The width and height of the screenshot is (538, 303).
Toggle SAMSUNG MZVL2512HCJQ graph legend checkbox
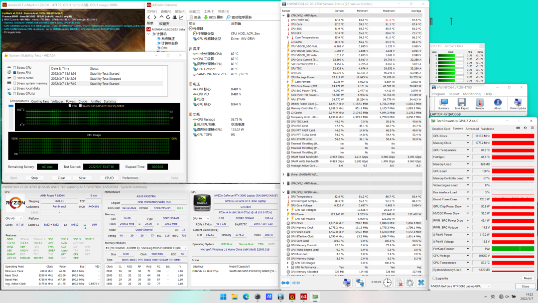coord(80,106)
